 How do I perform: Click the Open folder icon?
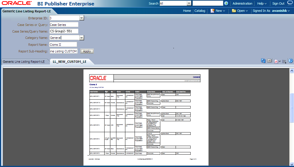(234, 11)
